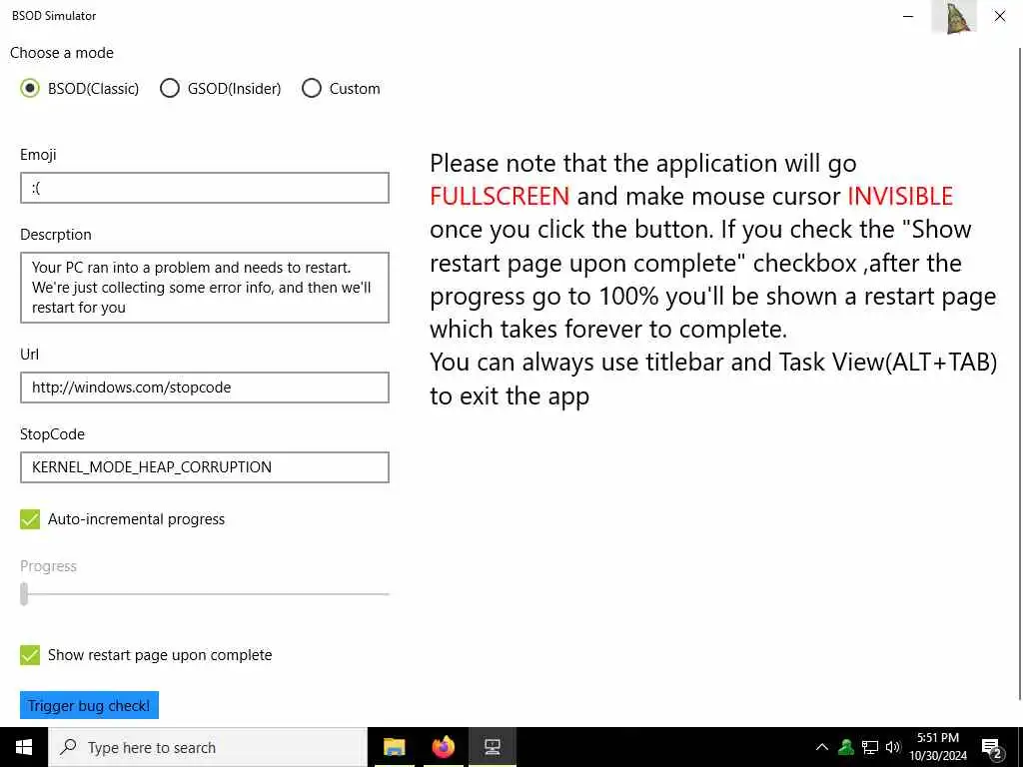Minimize the BSOD Simulator window

(908, 16)
